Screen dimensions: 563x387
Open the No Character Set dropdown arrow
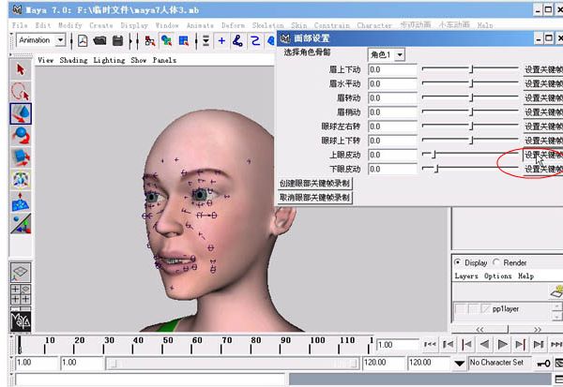[x=459, y=364]
